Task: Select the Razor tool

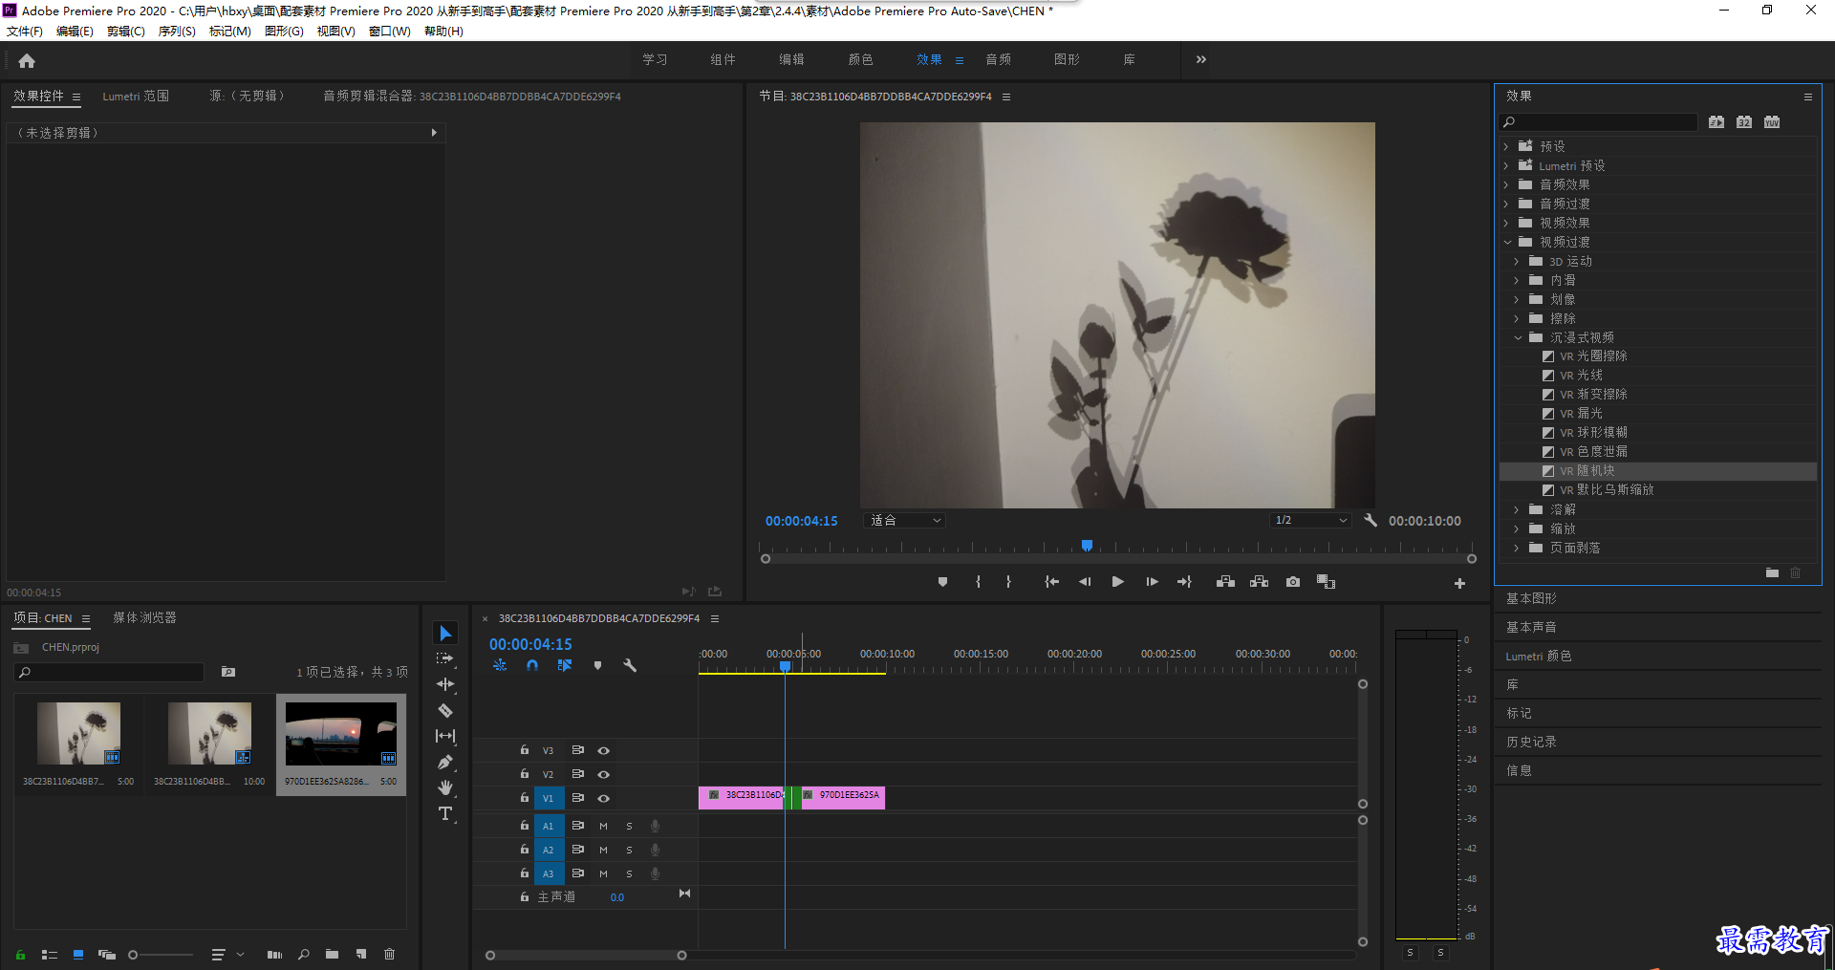Action: (445, 710)
